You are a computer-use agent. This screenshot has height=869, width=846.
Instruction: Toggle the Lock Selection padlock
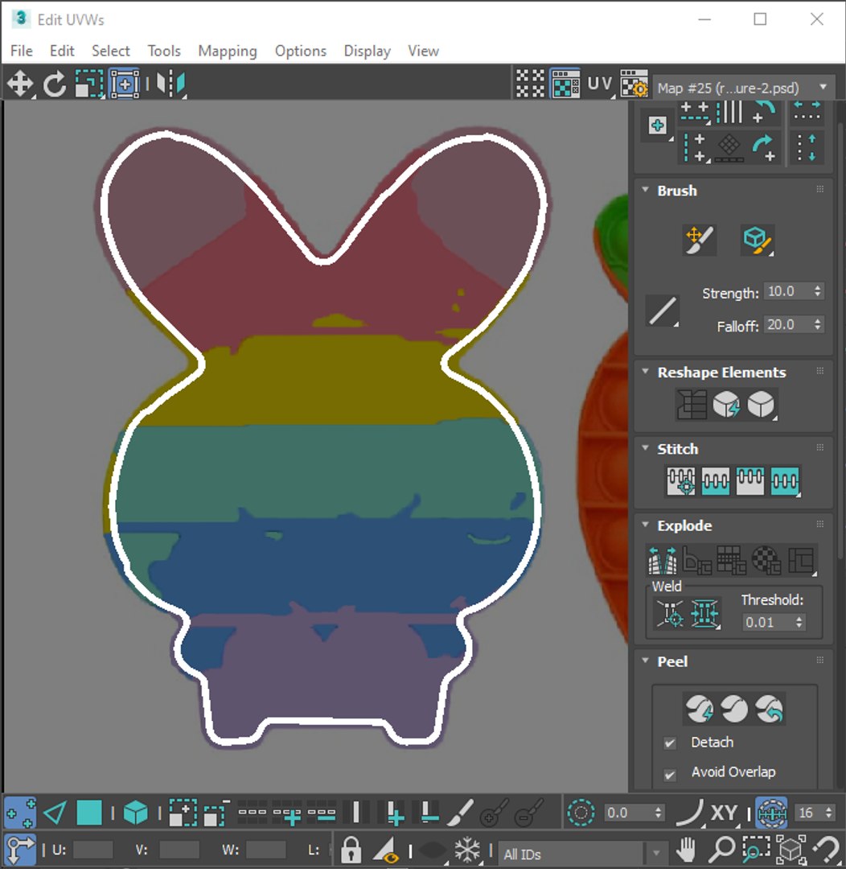pos(351,849)
